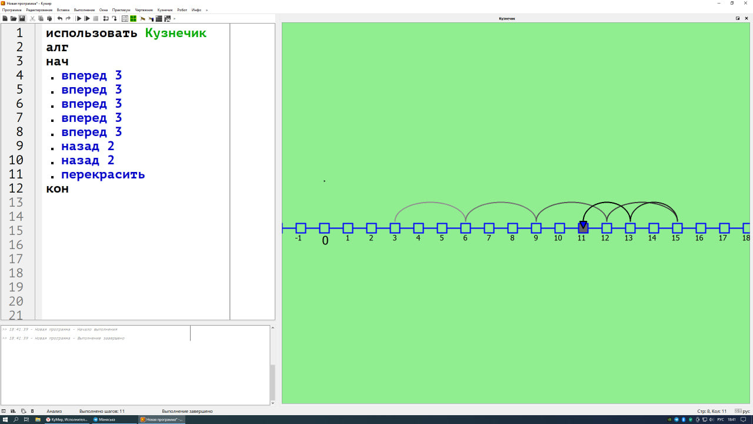Open the Кузнечик menu
The height and width of the screenshot is (424, 753).
[x=165, y=10]
